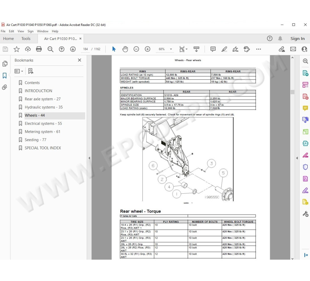Switch to the Tools tab
Image resolution: width=310 pixels, height=281 pixels.
pos(26,39)
